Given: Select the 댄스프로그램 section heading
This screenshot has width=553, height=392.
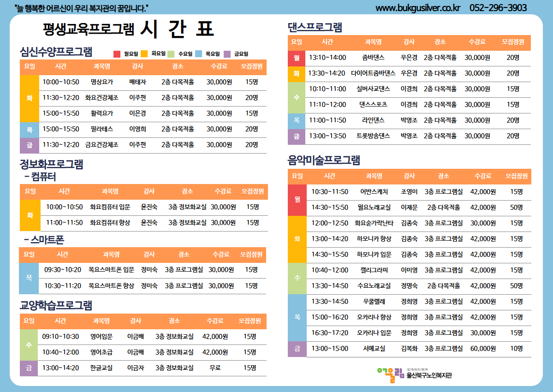Looking at the screenshot, I should click(315, 27).
